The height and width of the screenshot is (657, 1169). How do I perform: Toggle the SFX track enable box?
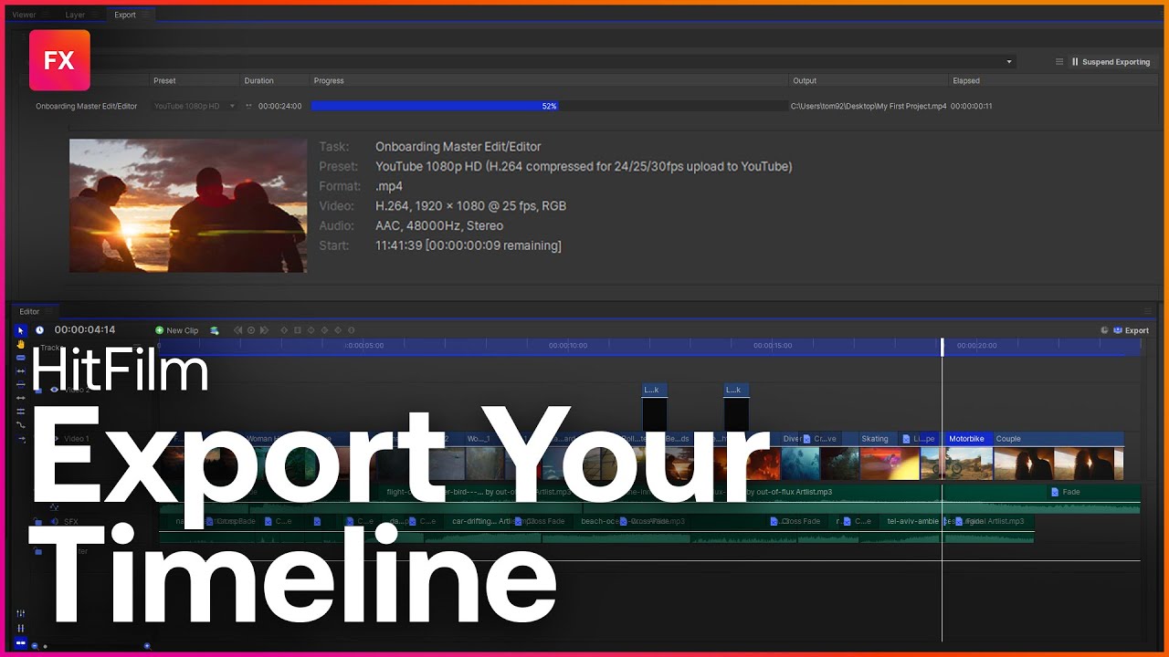tap(38, 522)
